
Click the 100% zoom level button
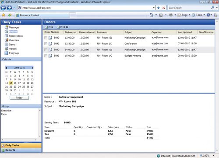[x=205, y=156]
